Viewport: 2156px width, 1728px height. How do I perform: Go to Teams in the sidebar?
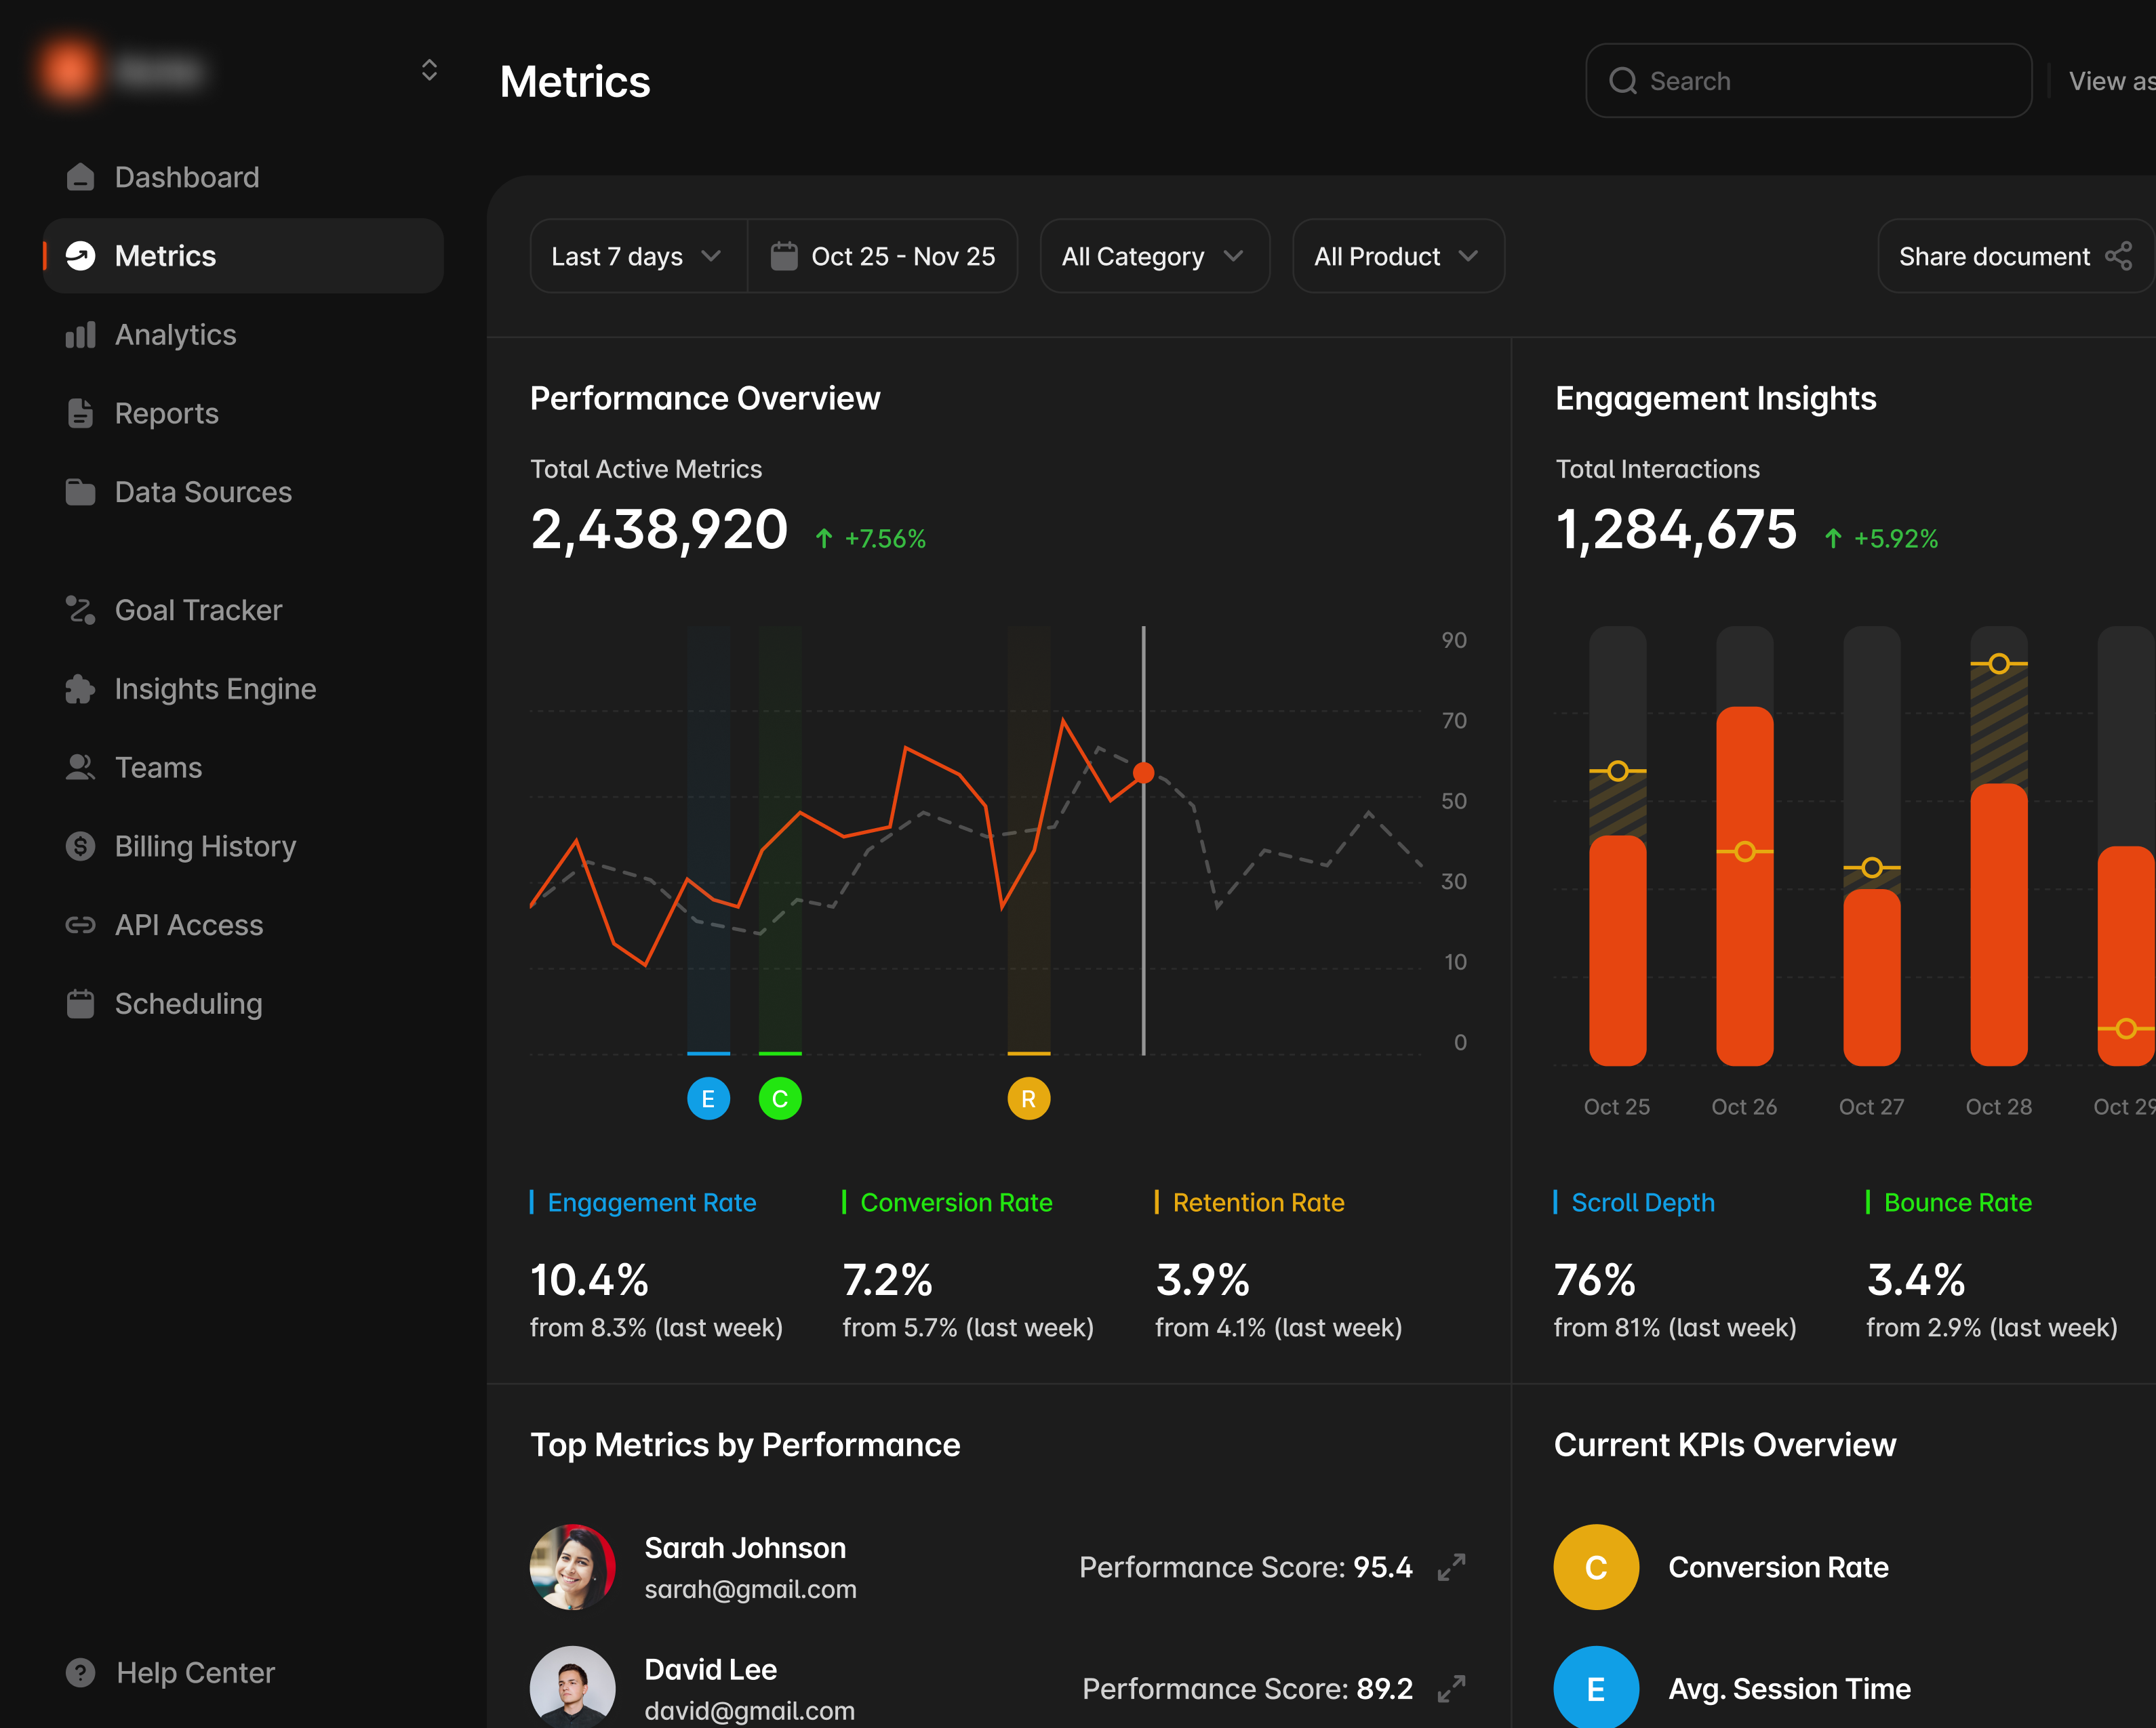tap(158, 768)
